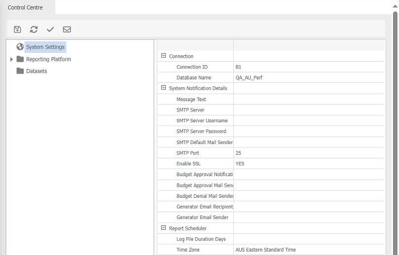The height and width of the screenshot is (255, 399).
Task: Click the SMTP Server label
Action: tap(190, 110)
